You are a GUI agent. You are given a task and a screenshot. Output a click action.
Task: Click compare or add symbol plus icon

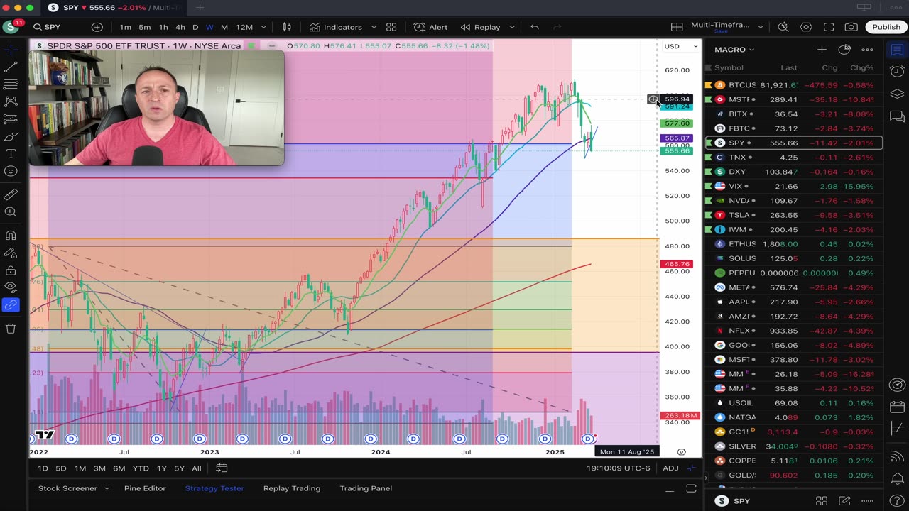pyautogui.click(x=97, y=27)
